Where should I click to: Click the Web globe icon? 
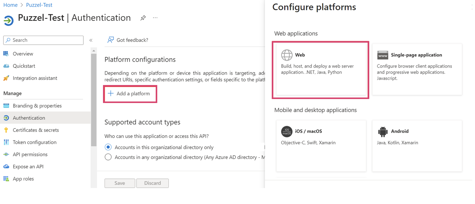tap(286, 55)
